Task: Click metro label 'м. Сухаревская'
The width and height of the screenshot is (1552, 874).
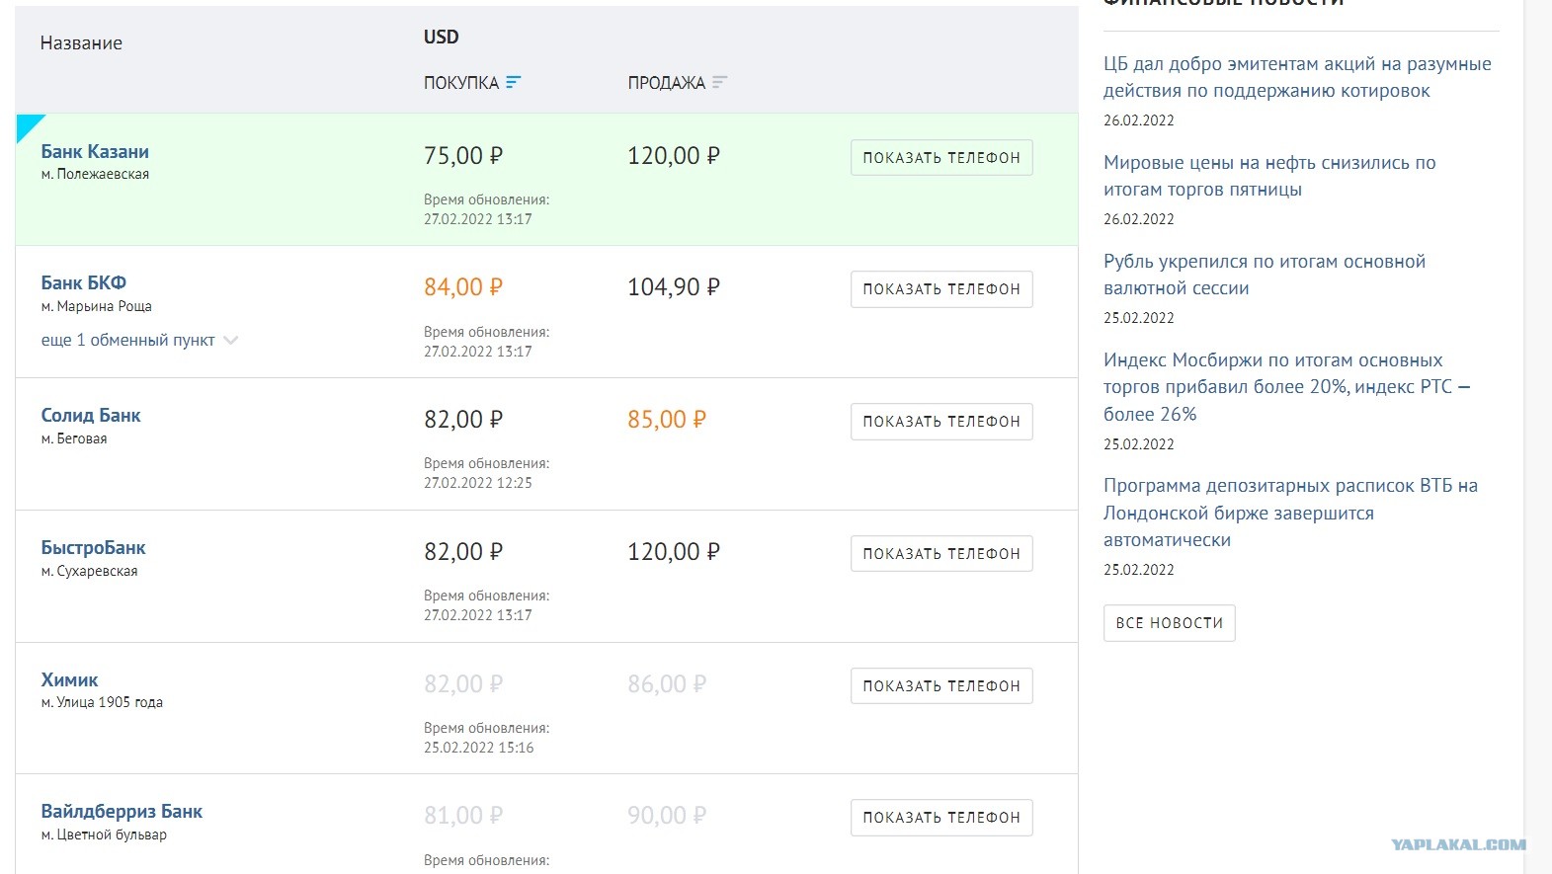Action: click(89, 572)
